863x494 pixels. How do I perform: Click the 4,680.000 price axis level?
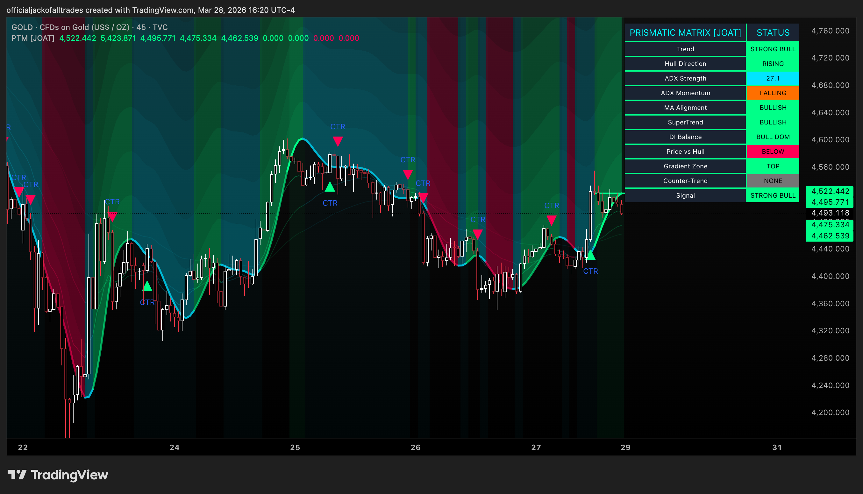point(830,85)
